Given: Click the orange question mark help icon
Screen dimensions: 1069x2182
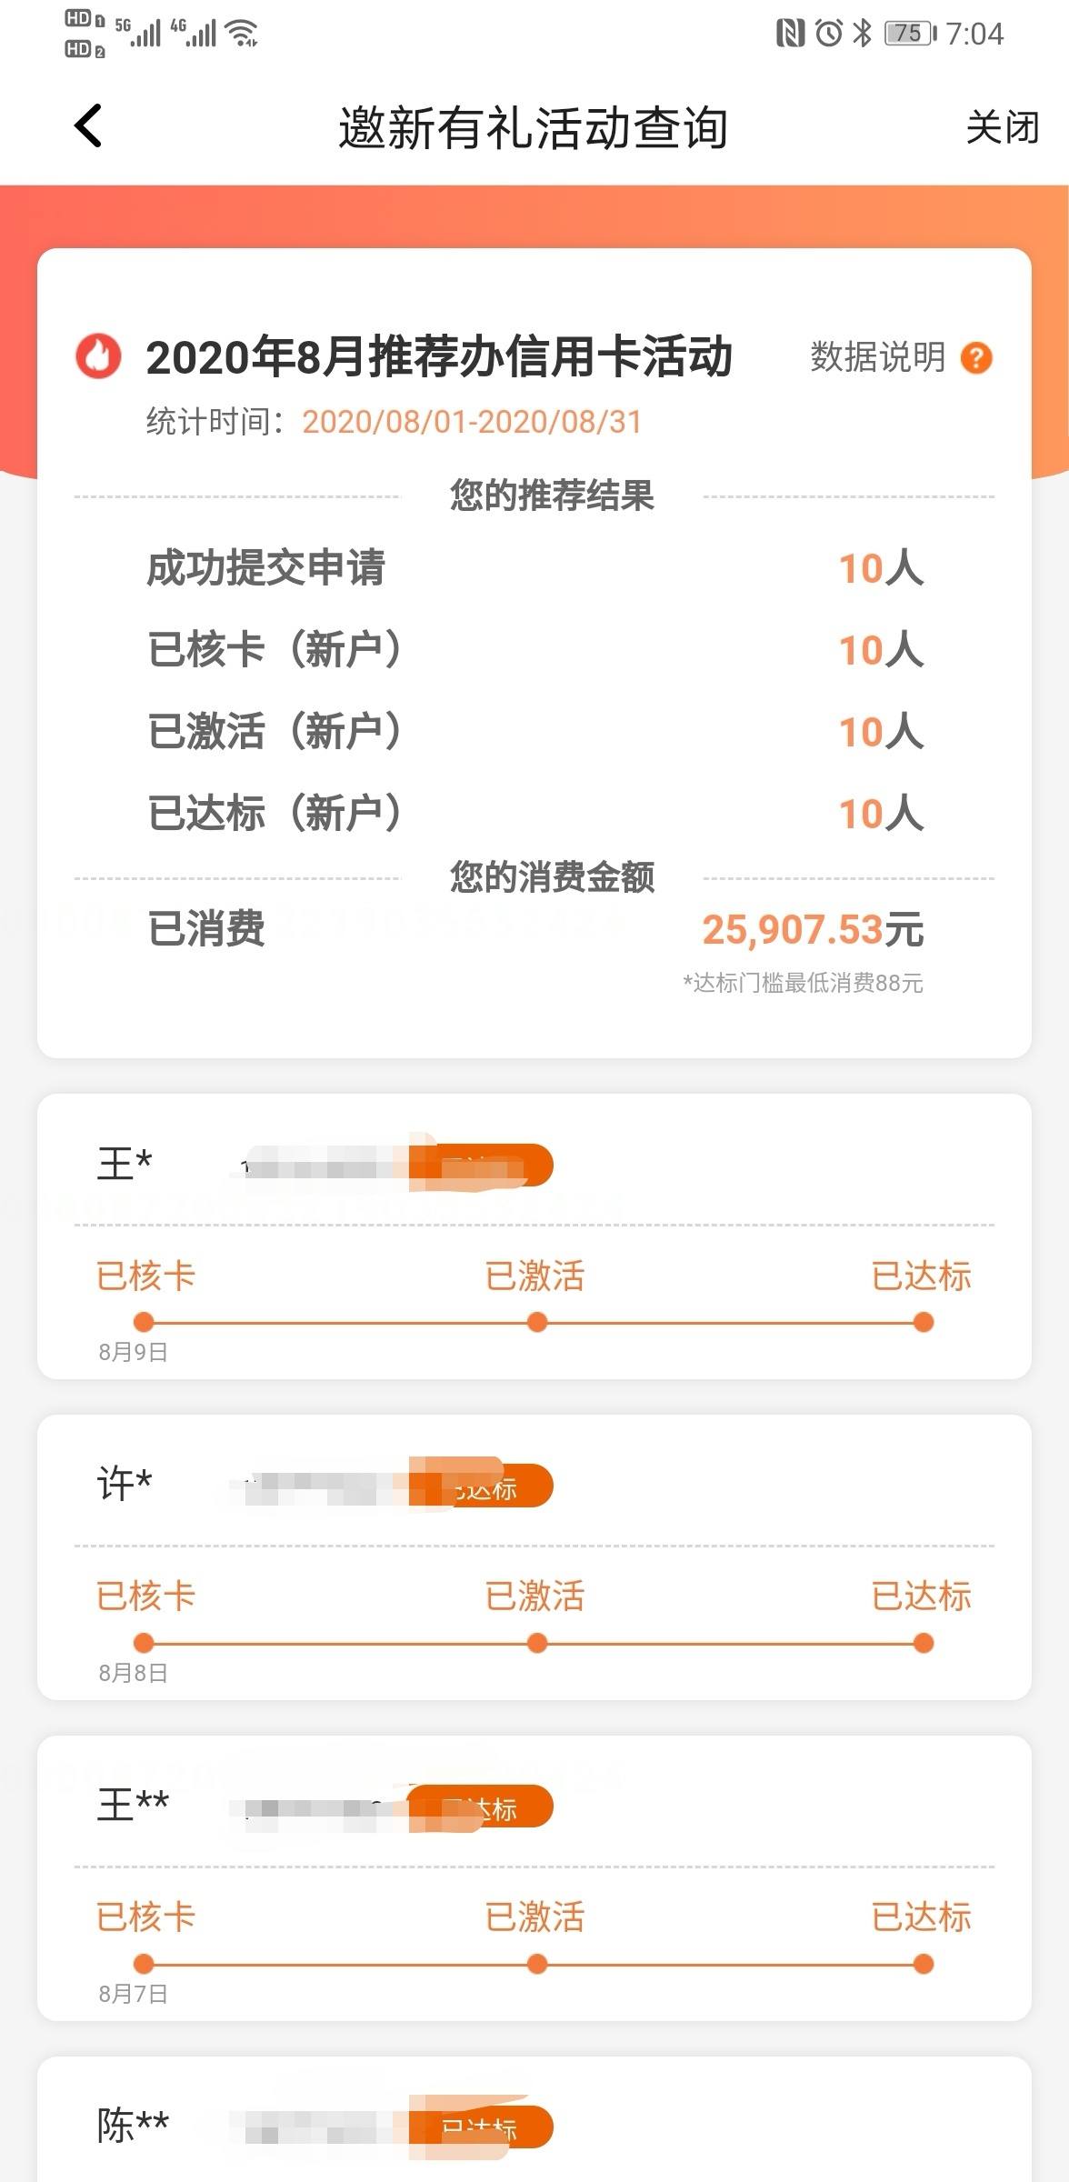Looking at the screenshot, I should point(976,357).
